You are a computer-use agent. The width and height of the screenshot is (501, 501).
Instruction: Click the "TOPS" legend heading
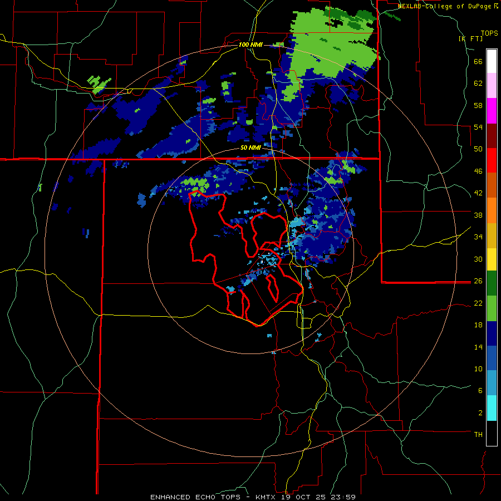click(x=489, y=33)
